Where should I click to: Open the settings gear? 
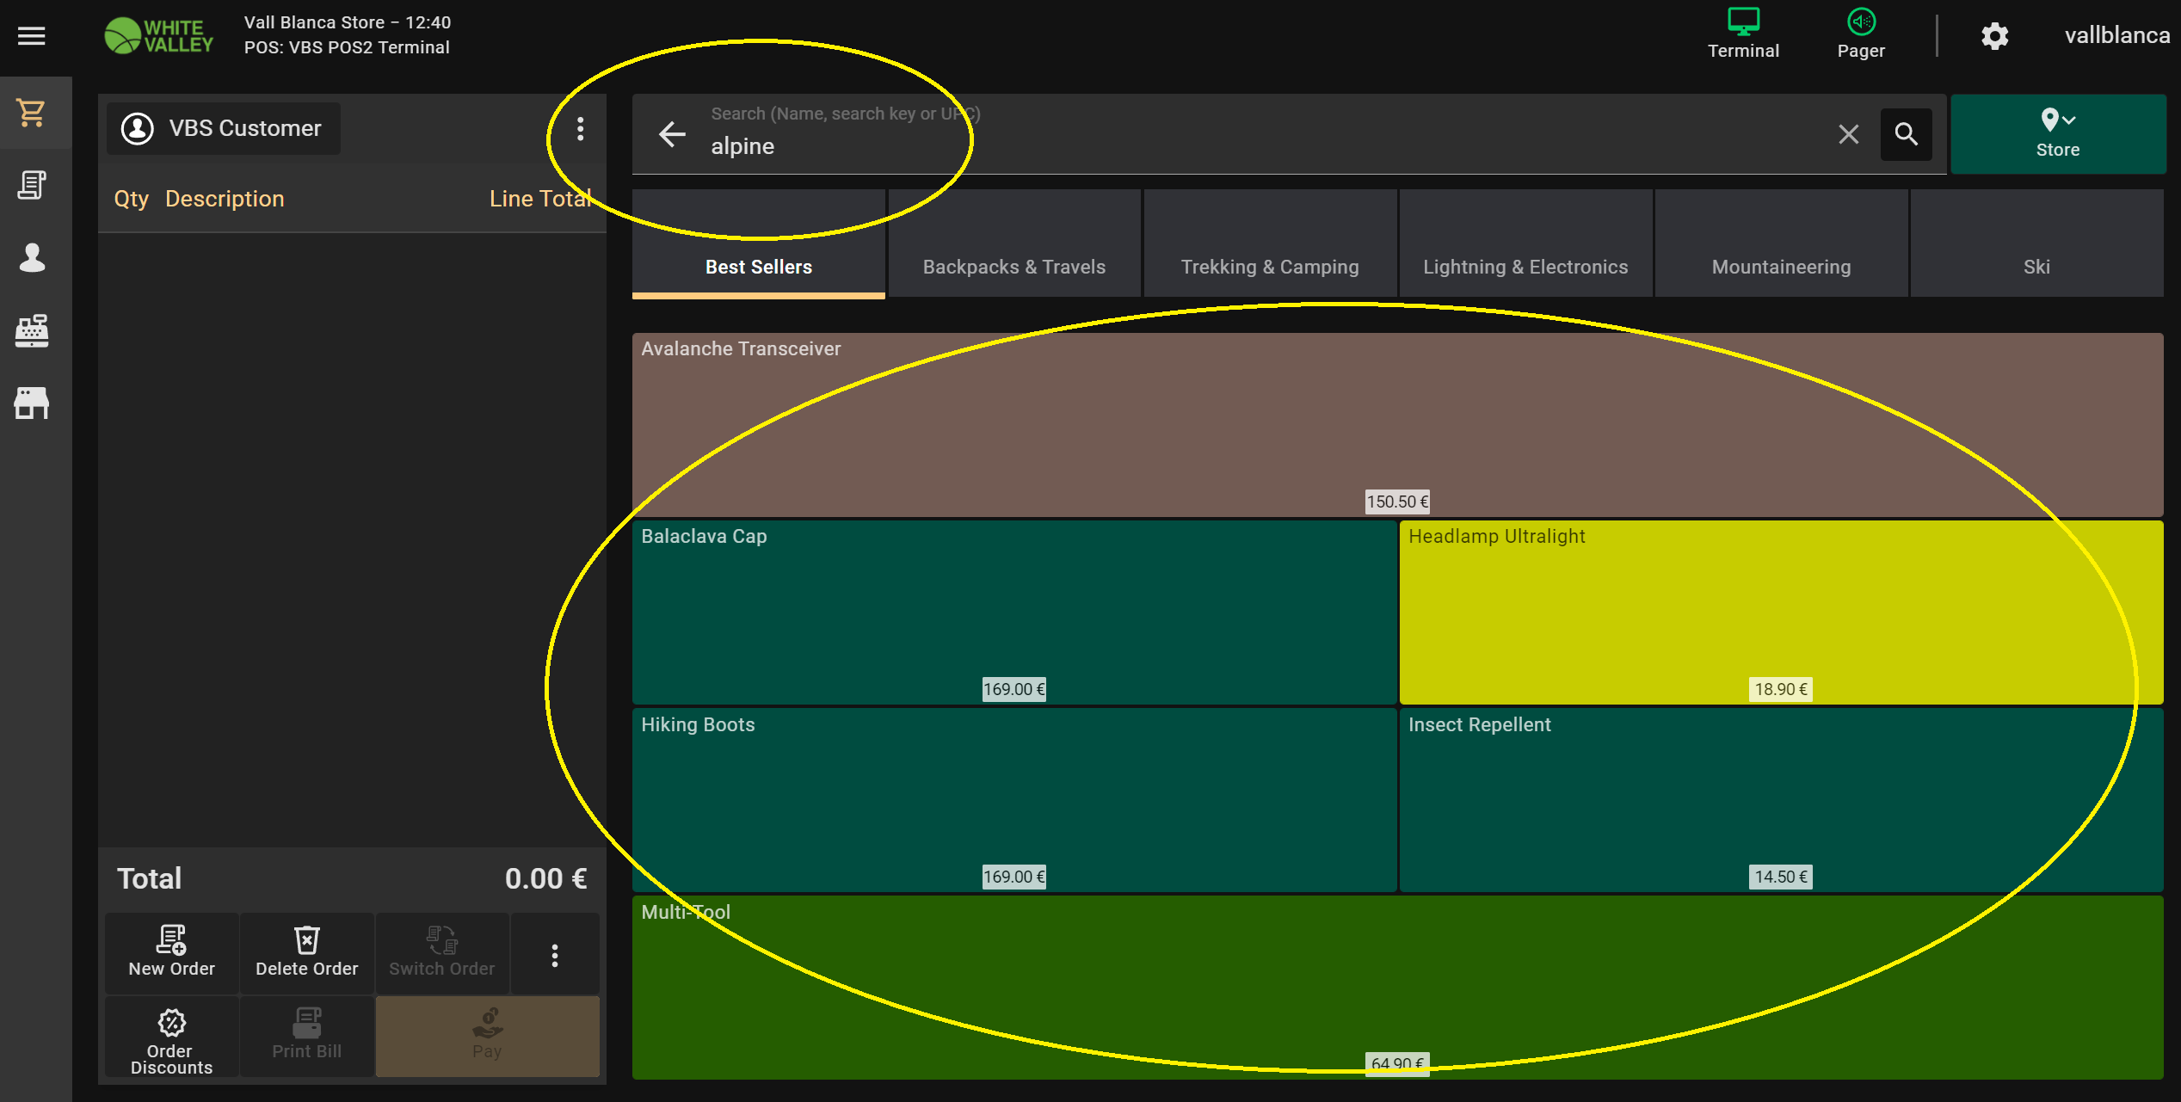[x=1994, y=36]
